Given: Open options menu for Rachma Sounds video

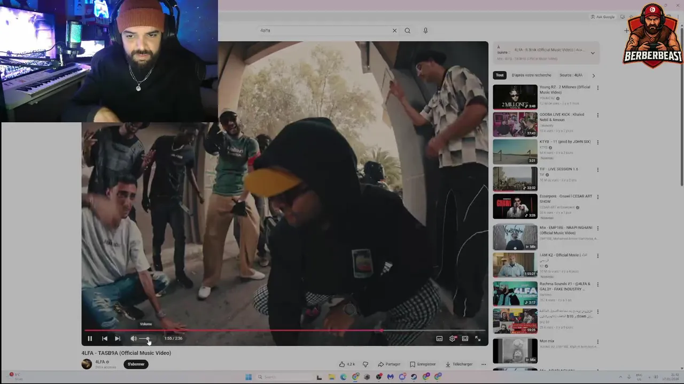Looking at the screenshot, I should click(x=597, y=283).
